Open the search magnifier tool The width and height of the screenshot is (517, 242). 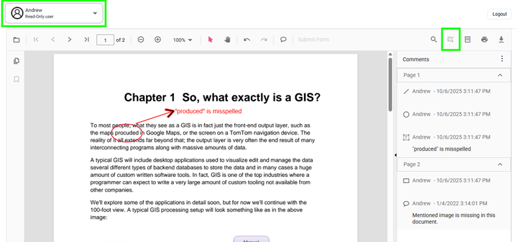(x=433, y=40)
